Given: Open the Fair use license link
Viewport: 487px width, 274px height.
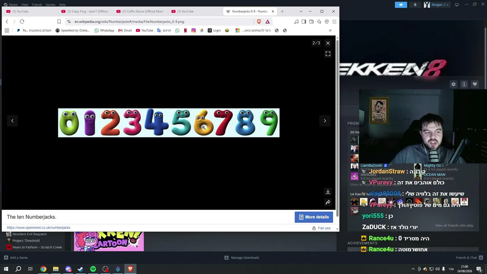Looking at the screenshot, I should coord(324,228).
